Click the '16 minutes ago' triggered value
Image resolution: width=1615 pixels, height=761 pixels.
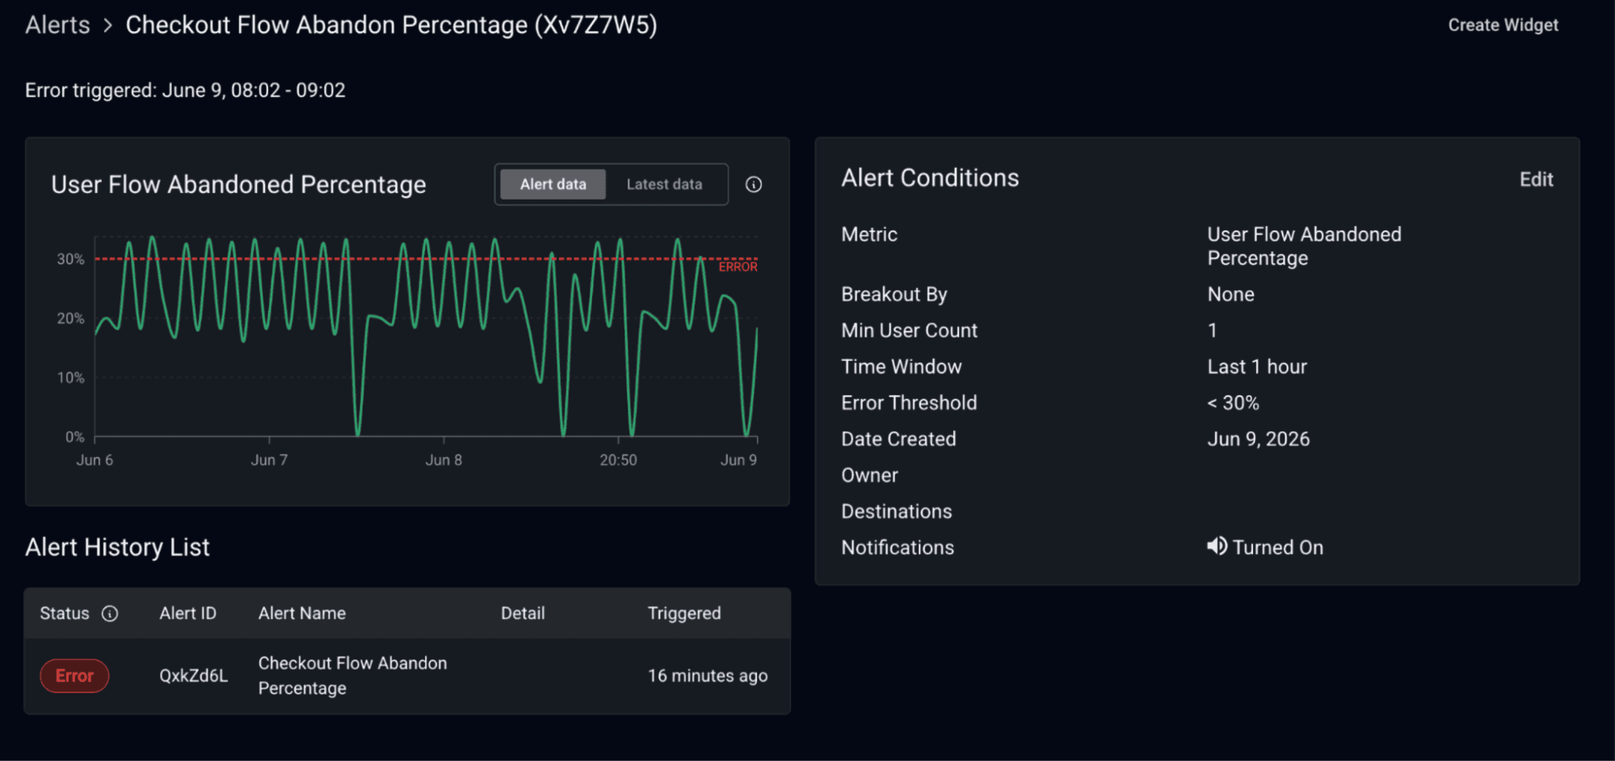708,676
